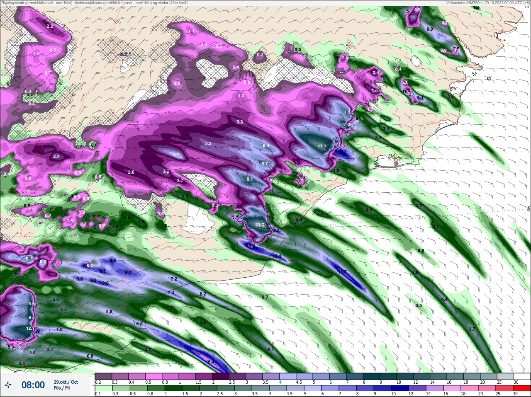Click the 2.2 value in the top-left snow band
Screen dimensions: 531x397
(x=50, y=26)
